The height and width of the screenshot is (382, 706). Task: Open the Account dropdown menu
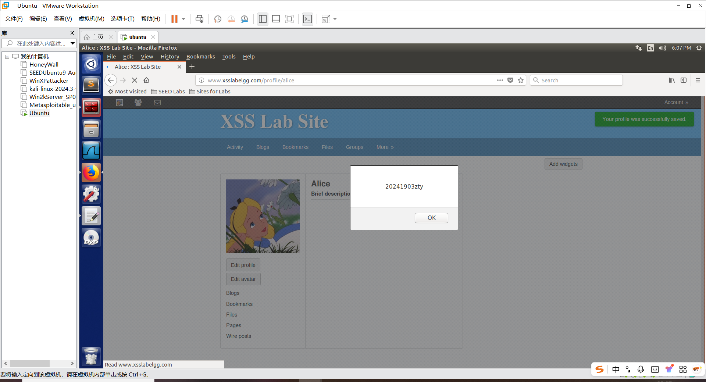(676, 102)
